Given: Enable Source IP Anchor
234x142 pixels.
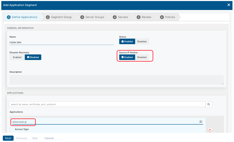Looking at the screenshot, I should [x=127, y=57].
